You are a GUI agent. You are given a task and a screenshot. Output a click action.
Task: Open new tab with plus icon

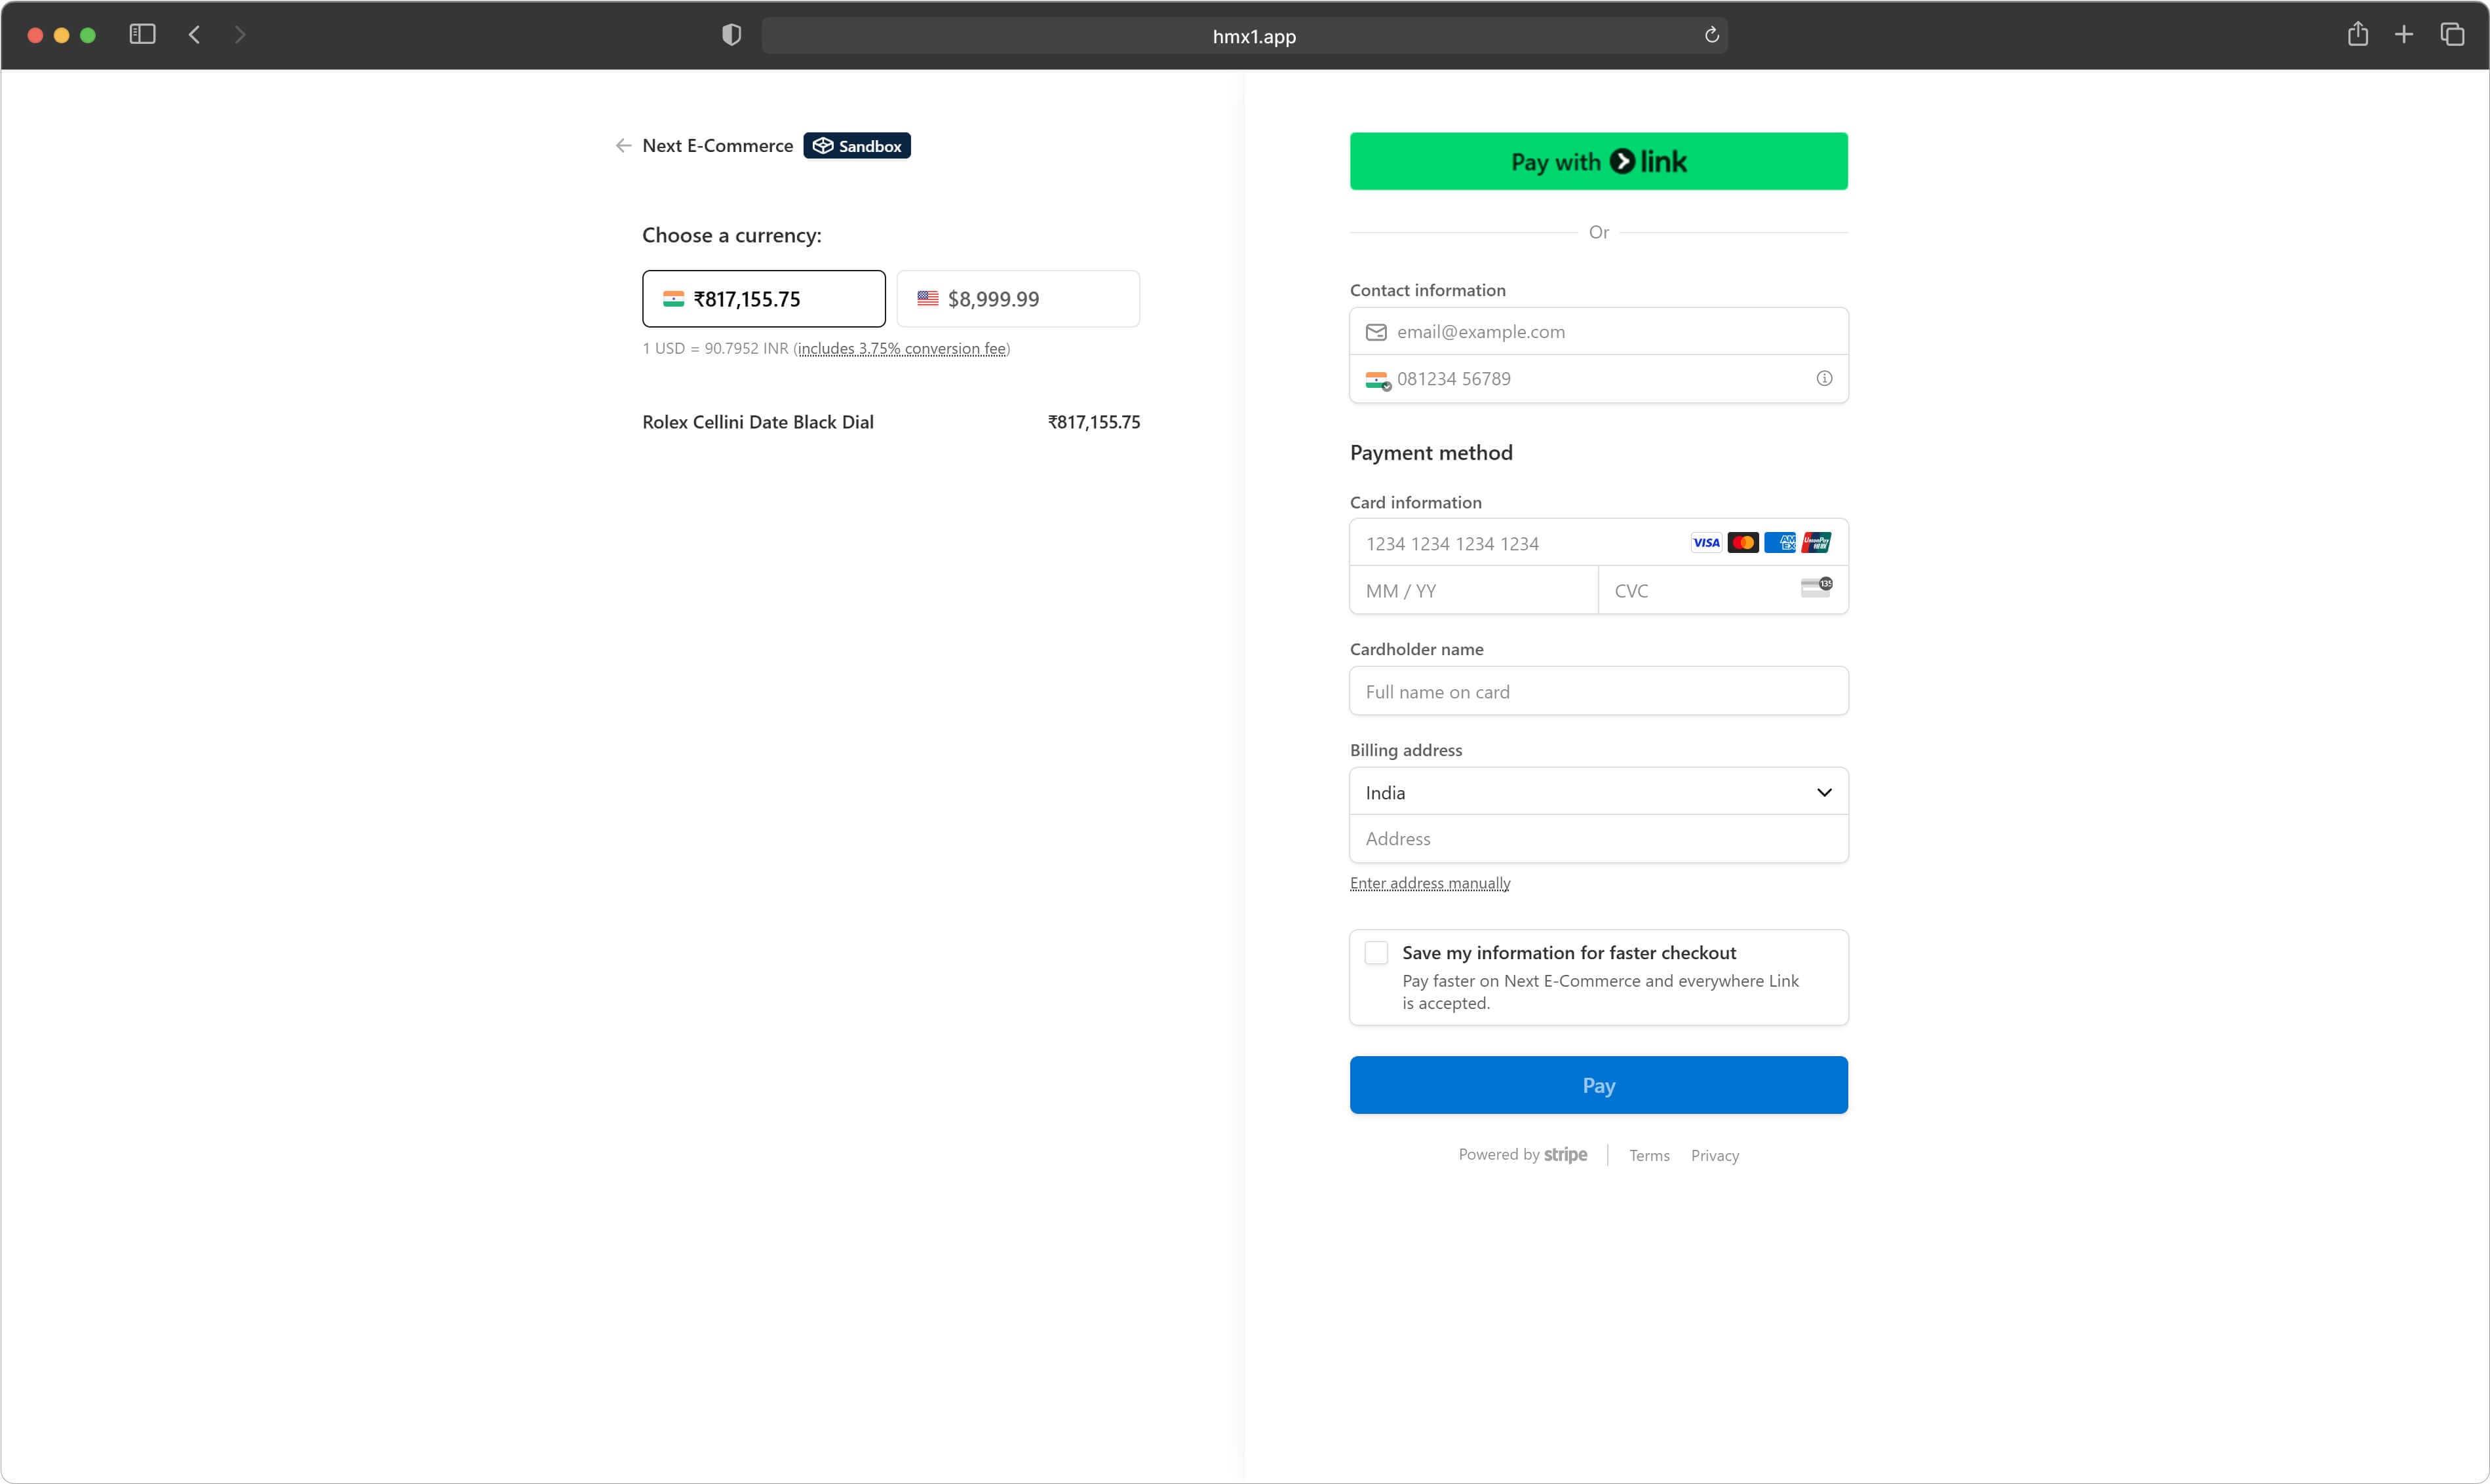(2403, 35)
